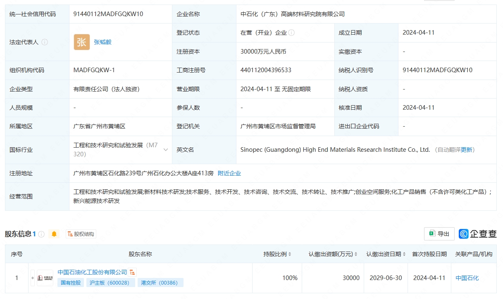Image resolution: width=503 pixels, height=299 pixels.
Task: Click 更新 next to the English name
Action: coord(466,150)
